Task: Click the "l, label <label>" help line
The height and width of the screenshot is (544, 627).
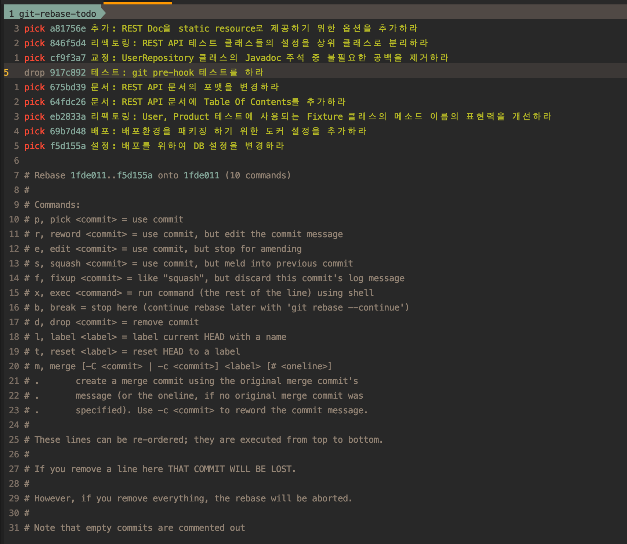Action: tap(155, 337)
